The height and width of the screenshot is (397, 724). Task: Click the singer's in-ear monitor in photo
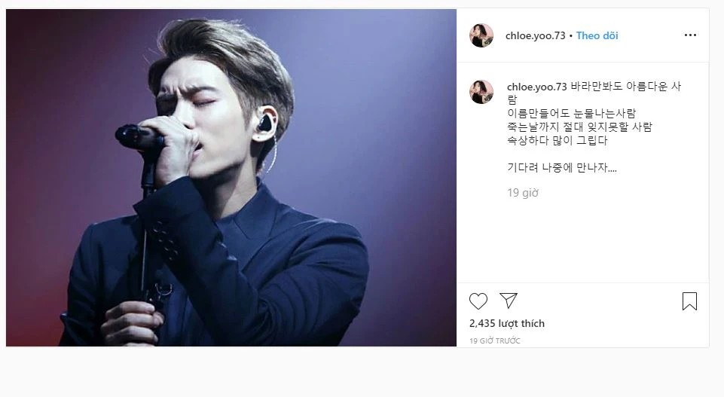[267, 123]
